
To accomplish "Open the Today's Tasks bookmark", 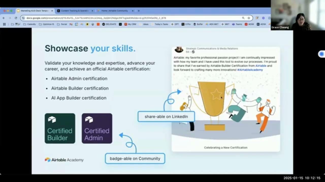I will point(159,24).
